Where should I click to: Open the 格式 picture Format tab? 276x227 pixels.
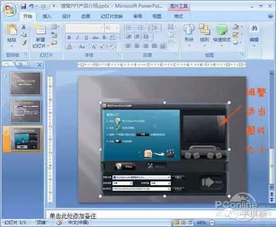[x=178, y=17]
